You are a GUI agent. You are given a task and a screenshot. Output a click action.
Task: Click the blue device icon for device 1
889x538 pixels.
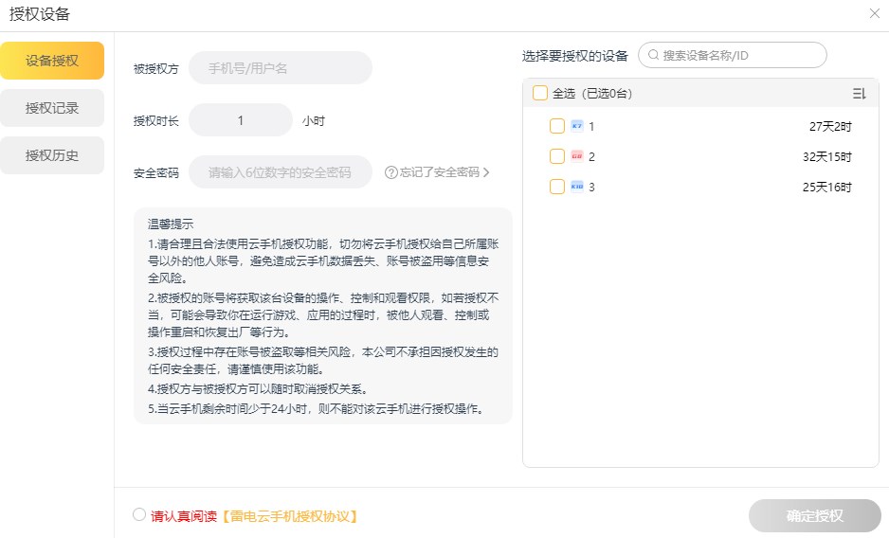tap(577, 126)
